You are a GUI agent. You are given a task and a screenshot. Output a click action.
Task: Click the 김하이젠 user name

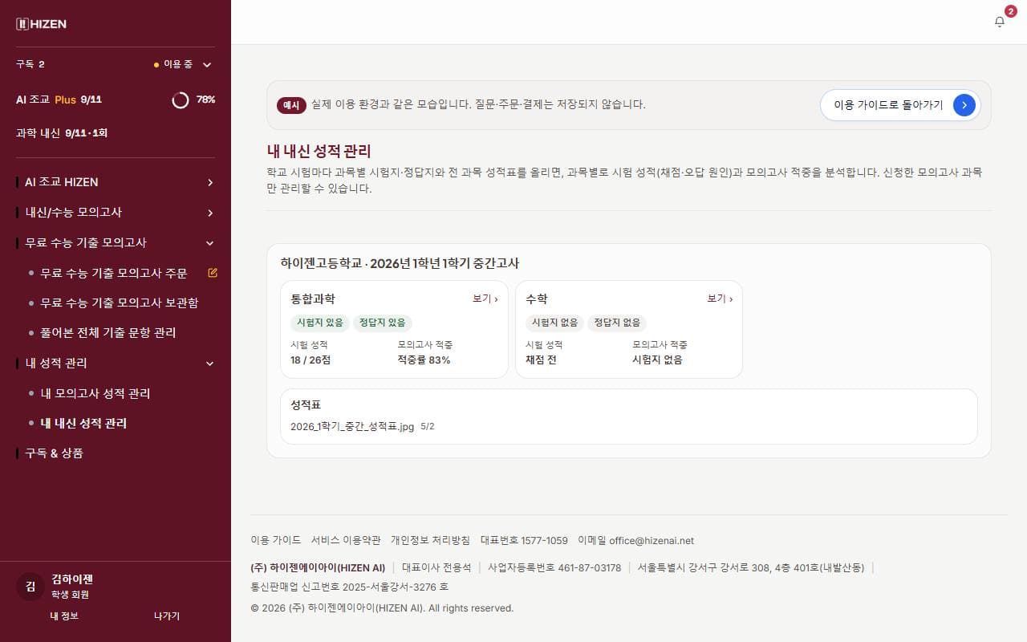click(72, 579)
